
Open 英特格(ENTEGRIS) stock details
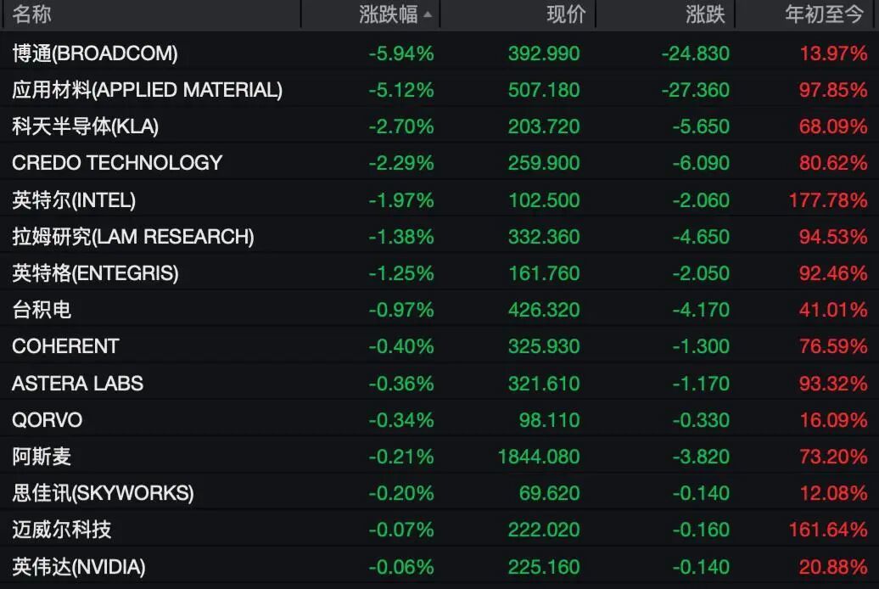click(439, 272)
